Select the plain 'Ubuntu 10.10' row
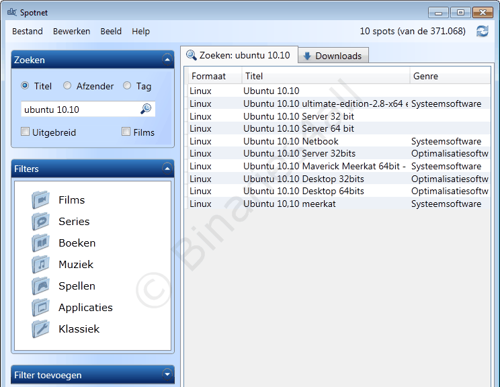The height and width of the screenshot is (387, 500). 339,91
